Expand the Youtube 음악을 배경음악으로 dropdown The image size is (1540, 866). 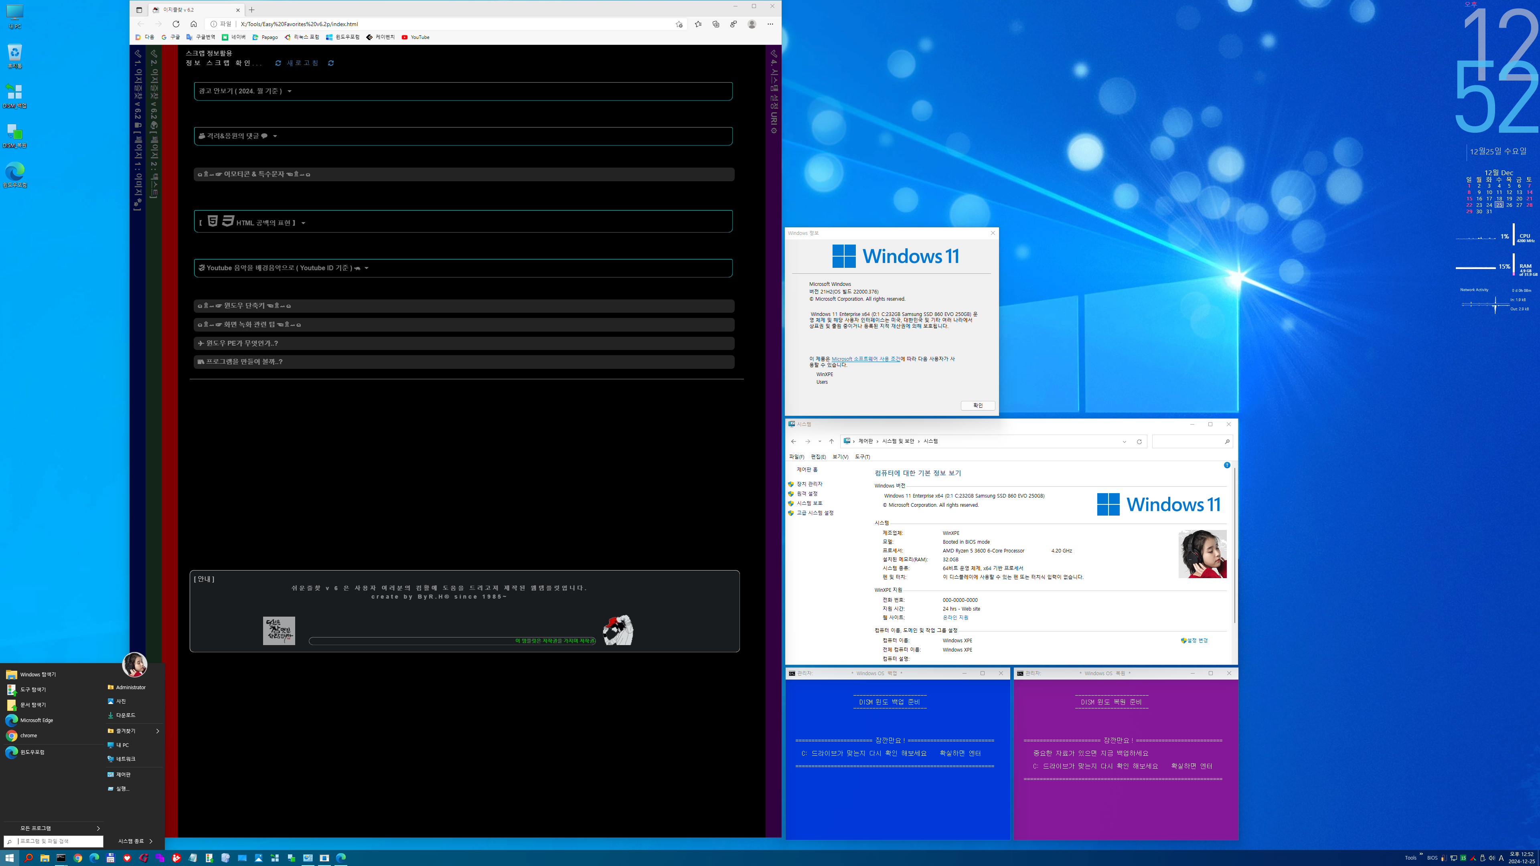(463, 268)
